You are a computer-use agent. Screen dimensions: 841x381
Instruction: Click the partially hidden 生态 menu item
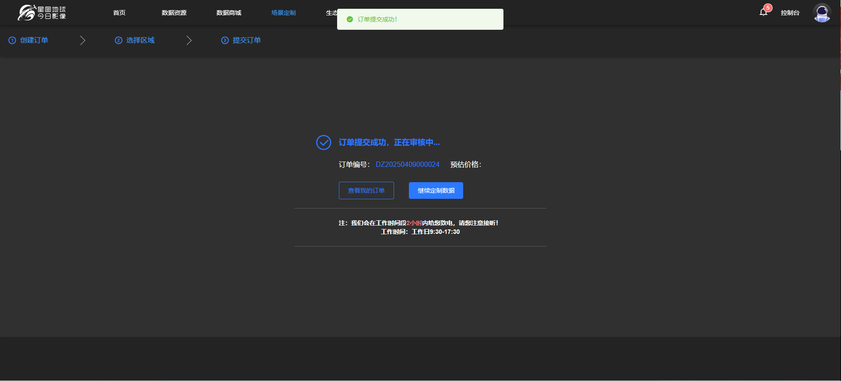pyautogui.click(x=331, y=13)
